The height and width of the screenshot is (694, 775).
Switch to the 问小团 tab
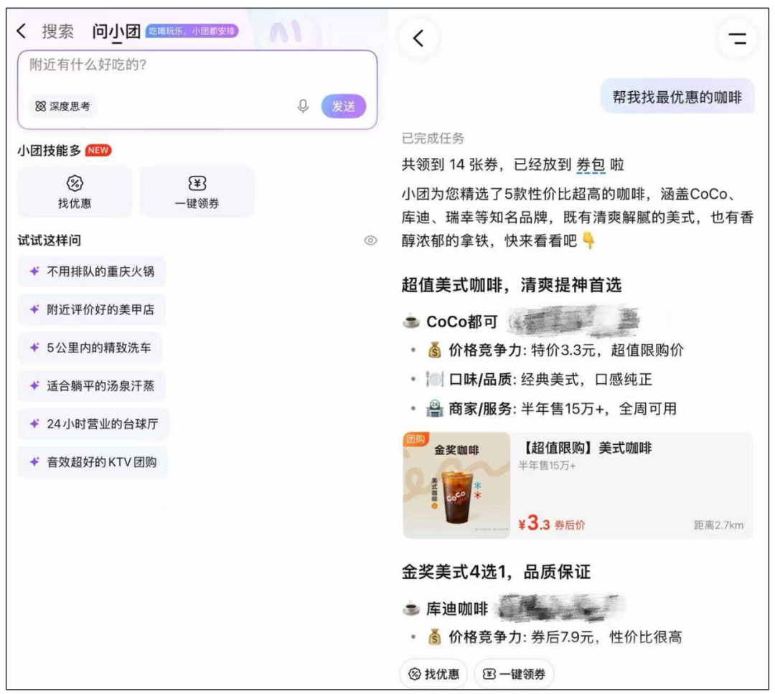point(116,31)
